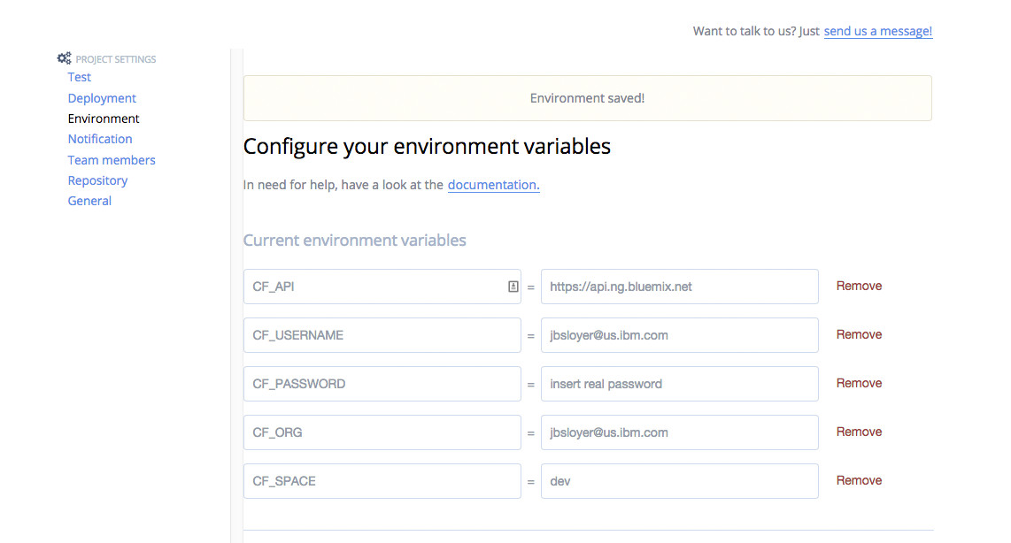
Task: Navigate to Repository settings
Action: [x=97, y=180]
